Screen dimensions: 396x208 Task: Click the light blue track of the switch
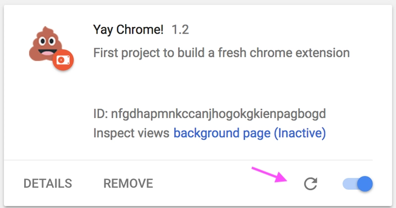coord(350,184)
